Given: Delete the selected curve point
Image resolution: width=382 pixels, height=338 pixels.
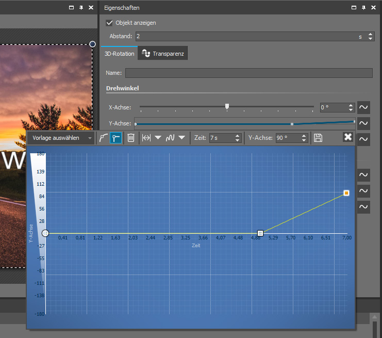Looking at the screenshot, I should click(x=131, y=138).
